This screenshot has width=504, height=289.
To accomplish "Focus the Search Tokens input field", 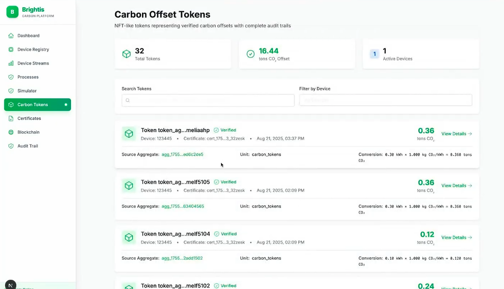I will click(x=208, y=100).
